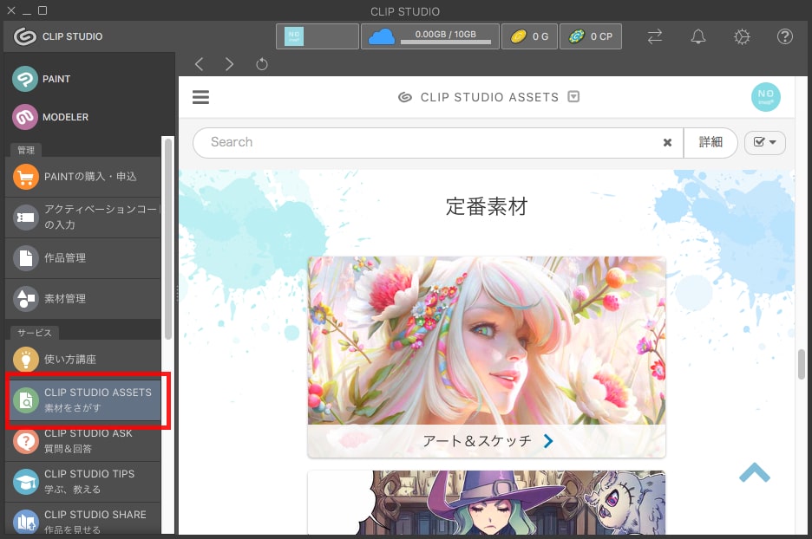The height and width of the screenshot is (539, 812).
Task: Open the hamburger menu in Assets
Action: (x=201, y=97)
